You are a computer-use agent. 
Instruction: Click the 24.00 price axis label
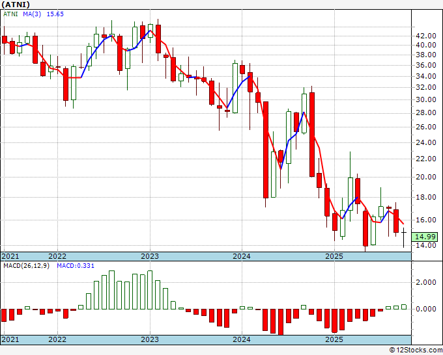point(426,142)
